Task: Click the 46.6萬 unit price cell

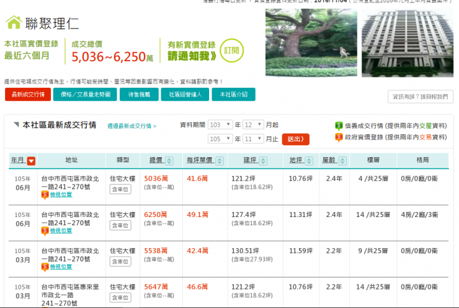Action: pyautogui.click(x=197, y=287)
